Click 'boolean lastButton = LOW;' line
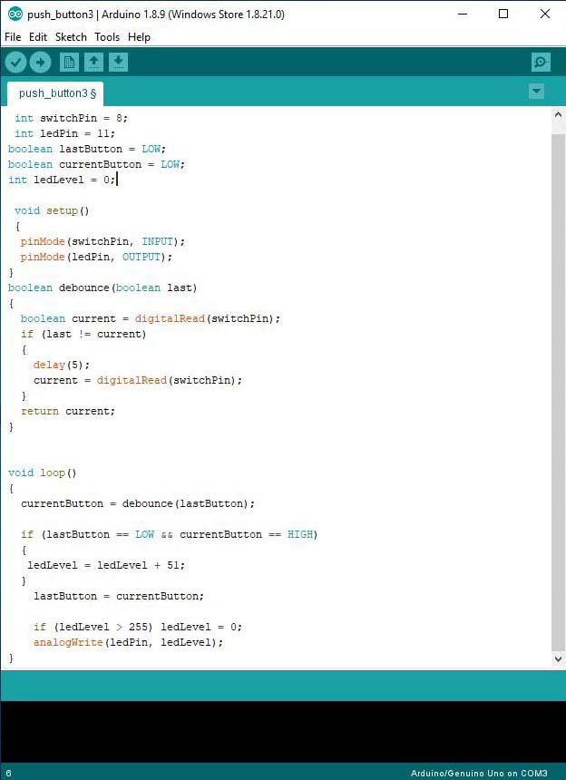Image resolution: width=566 pixels, height=780 pixels. tap(87, 149)
